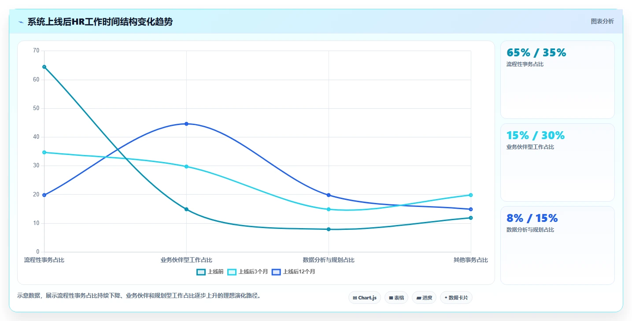
Task: Click the 业务伙伴型工作占比 x-axis label
Action: 186,260
